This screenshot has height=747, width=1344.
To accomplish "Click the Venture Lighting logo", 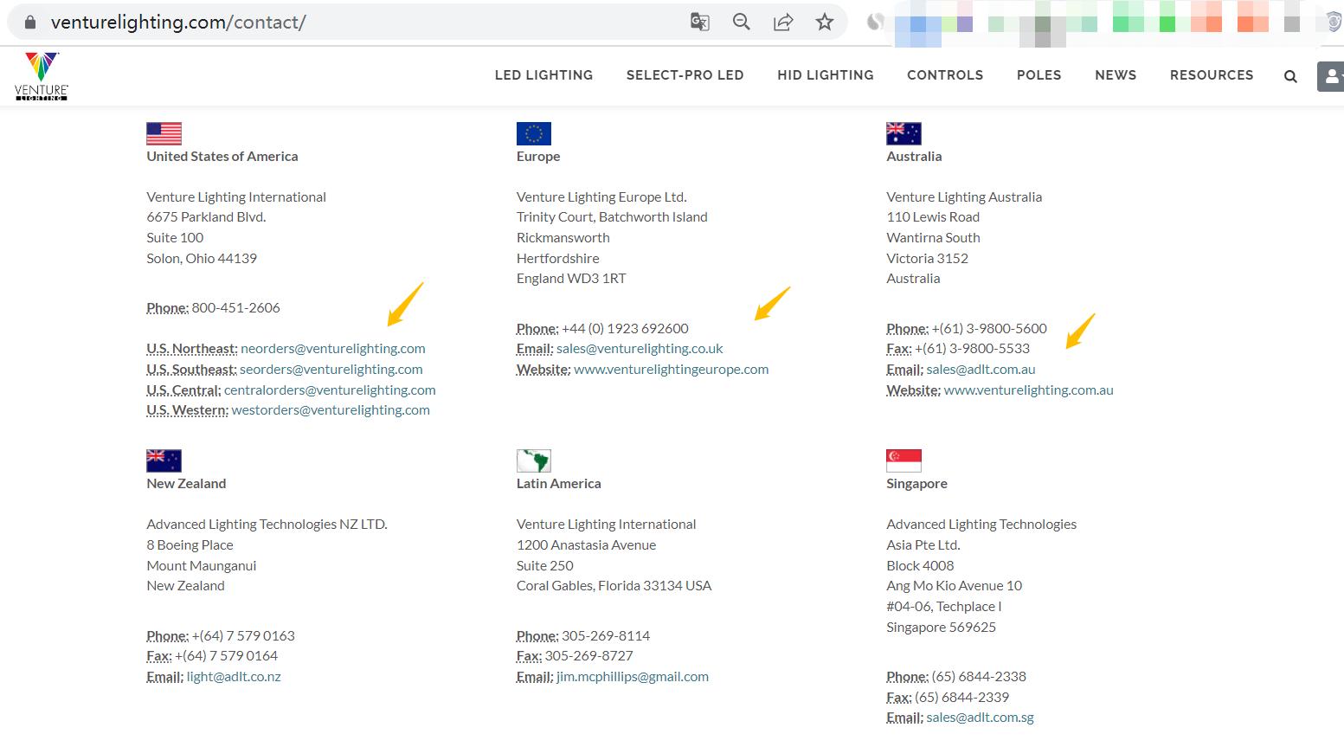I will click(41, 76).
